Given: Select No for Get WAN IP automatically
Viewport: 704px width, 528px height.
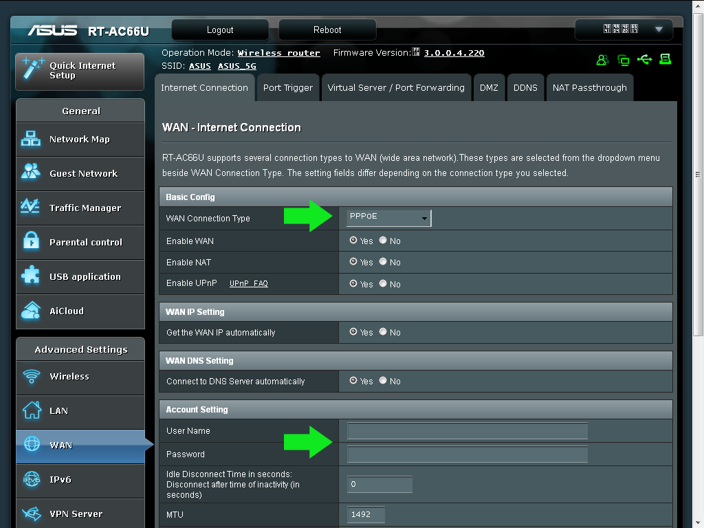Looking at the screenshot, I should coord(383,331).
